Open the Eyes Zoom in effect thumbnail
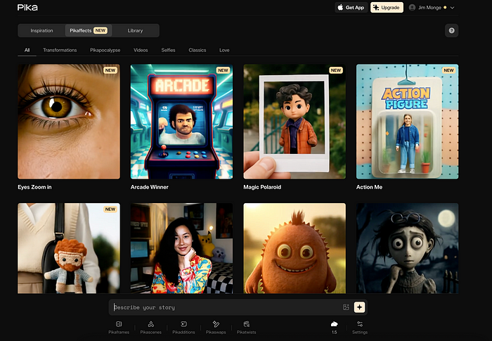Image resolution: width=492 pixels, height=341 pixels. click(69, 122)
